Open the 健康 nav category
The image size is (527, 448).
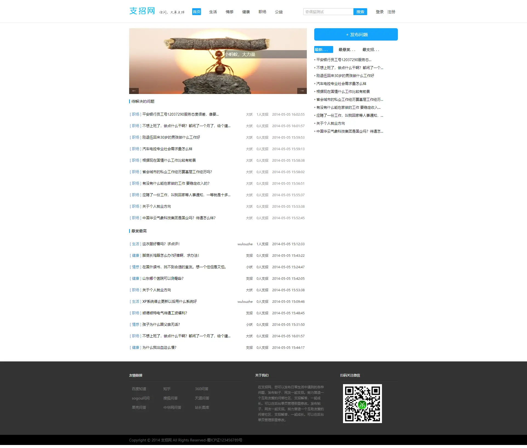click(x=246, y=12)
